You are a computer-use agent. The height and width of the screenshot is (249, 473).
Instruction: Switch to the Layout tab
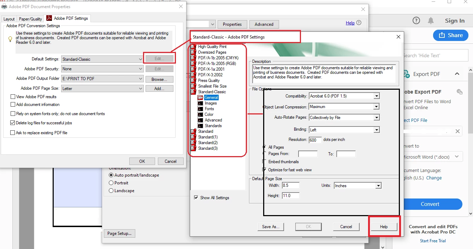(x=9, y=19)
